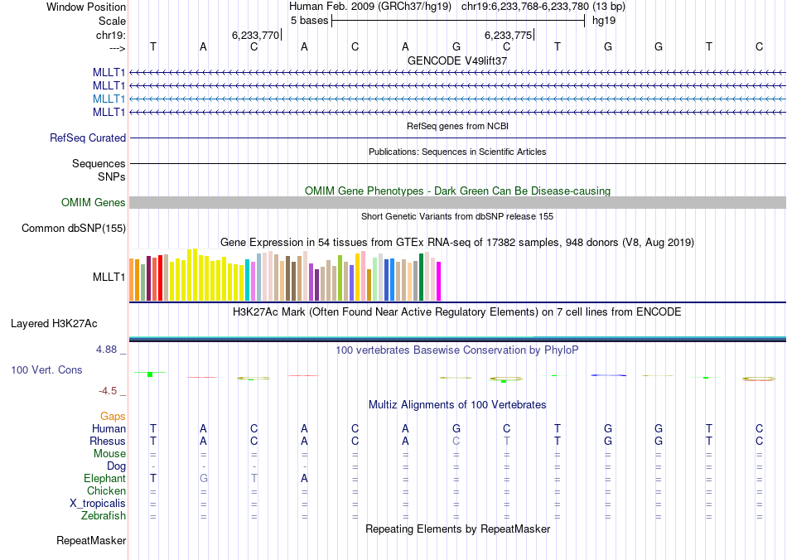Click the magenta bar ending the GTEx chart
The width and height of the screenshot is (787, 560).
tap(439, 282)
